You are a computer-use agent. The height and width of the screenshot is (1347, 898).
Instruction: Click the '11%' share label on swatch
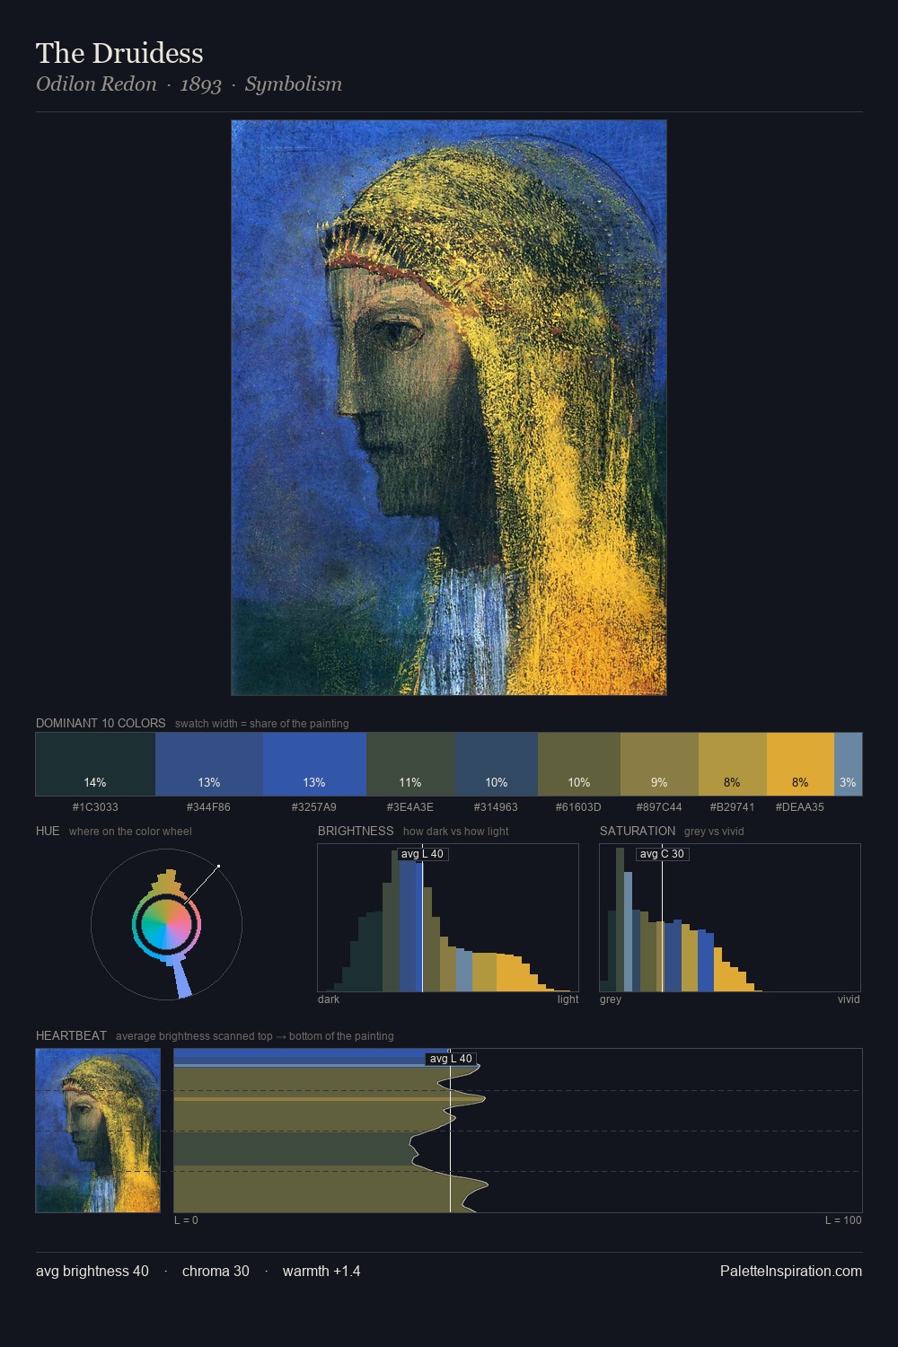pyautogui.click(x=410, y=782)
